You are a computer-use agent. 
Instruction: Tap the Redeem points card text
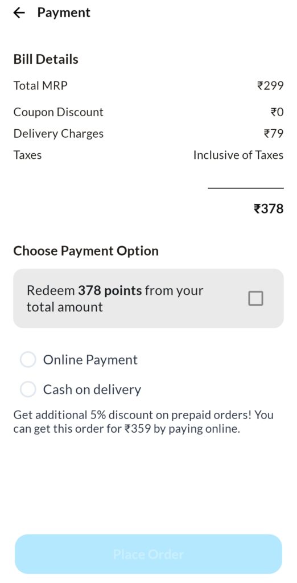115,298
